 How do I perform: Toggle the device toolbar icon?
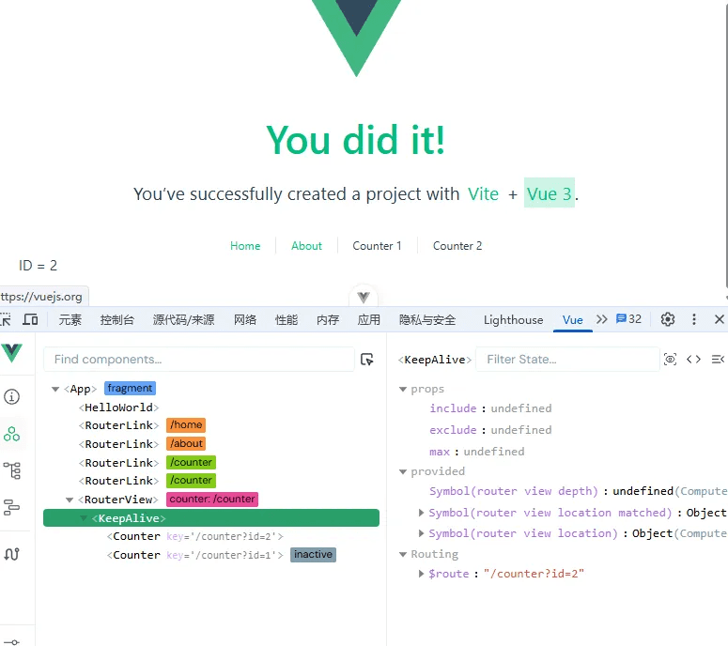coord(30,319)
